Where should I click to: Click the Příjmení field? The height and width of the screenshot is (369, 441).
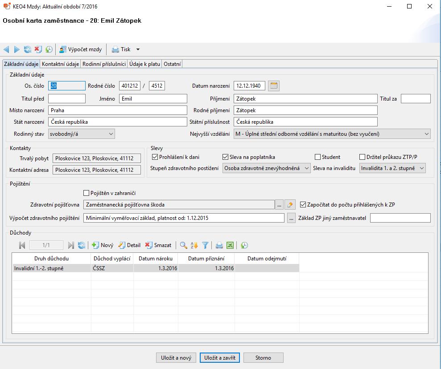(305, 98)
